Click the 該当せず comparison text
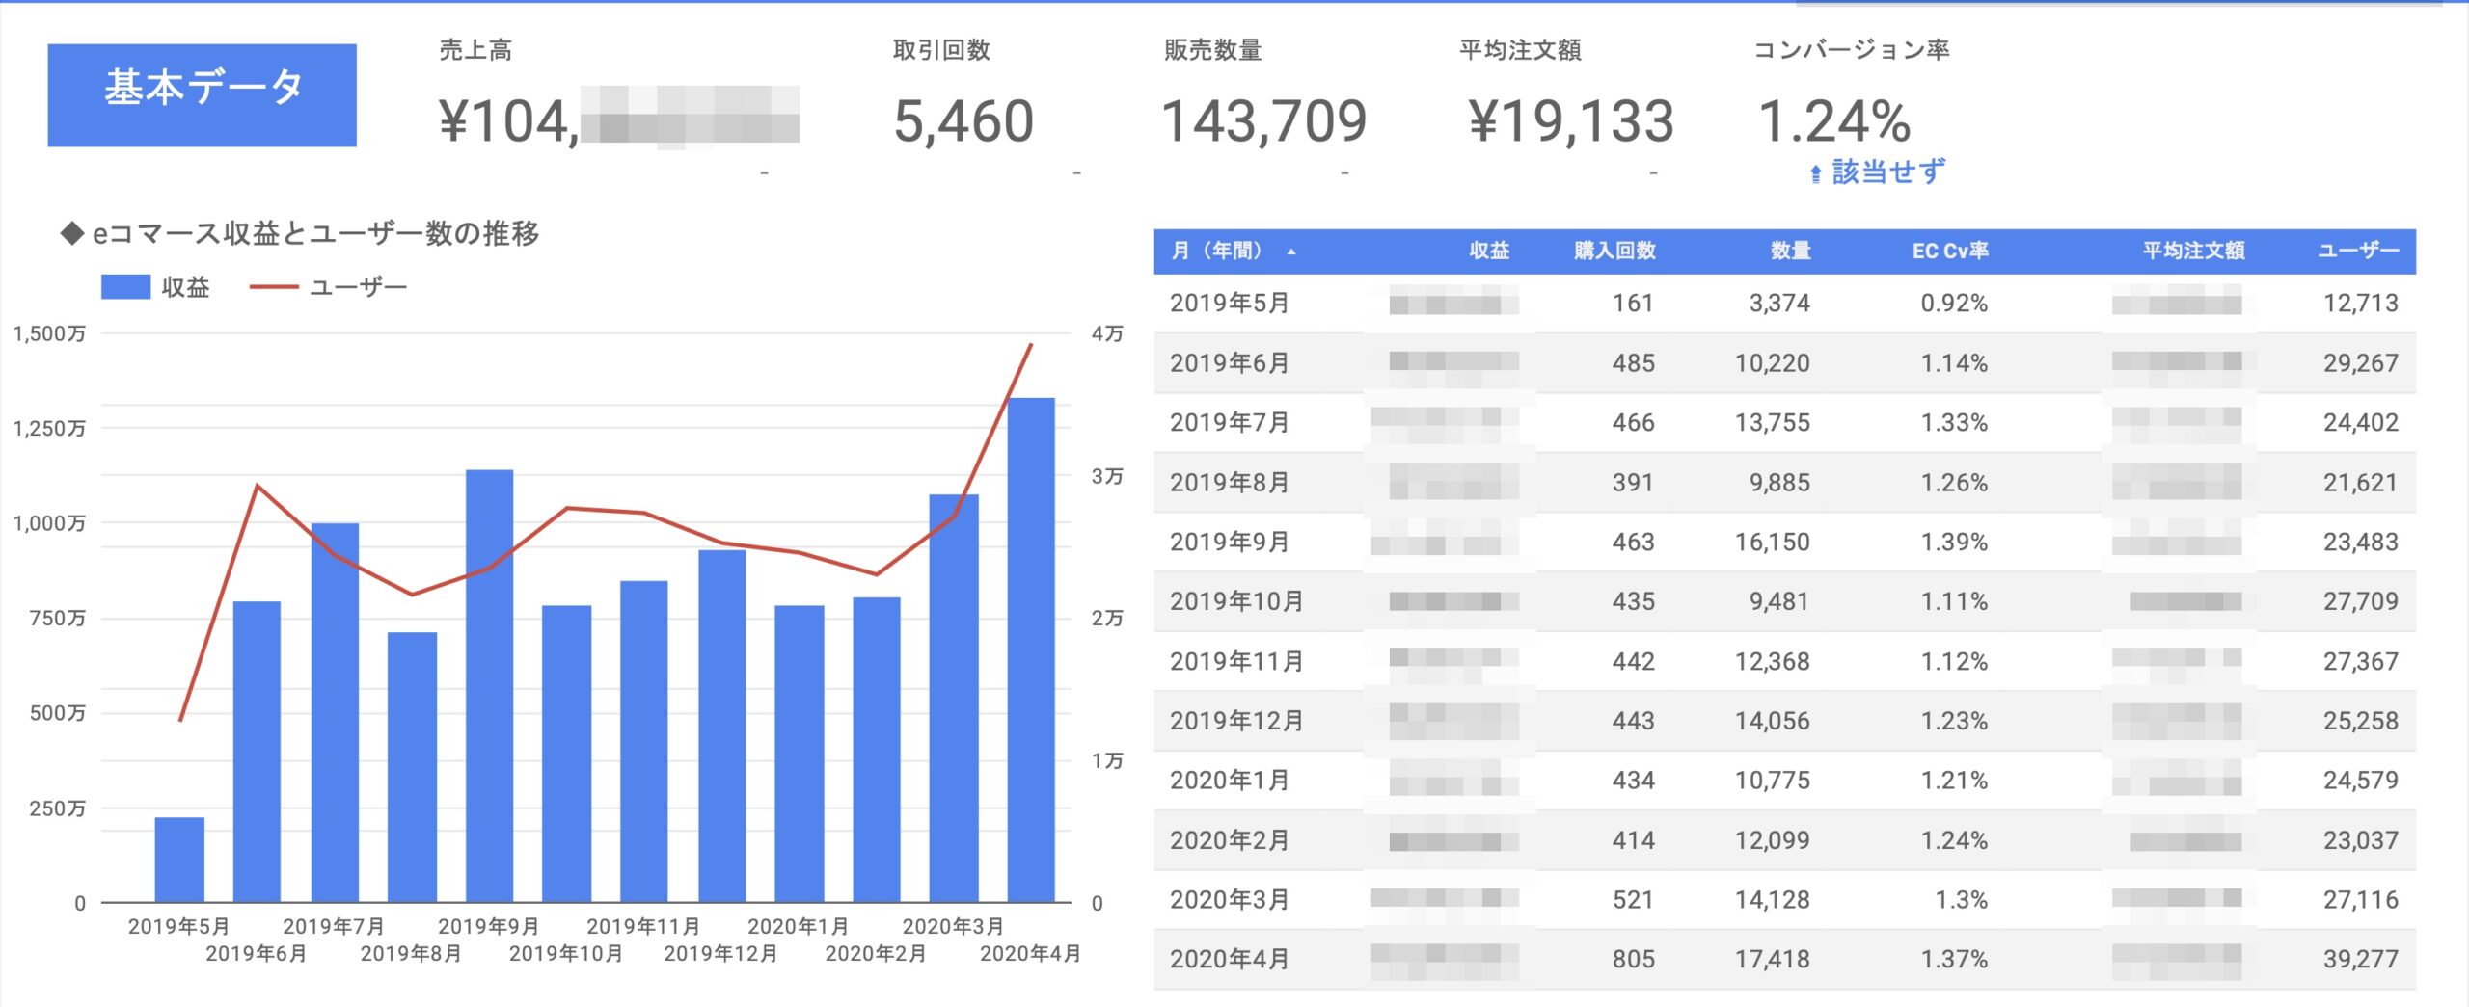Viewport: 2469px width, 1007px height. (x=1887, y=172)
